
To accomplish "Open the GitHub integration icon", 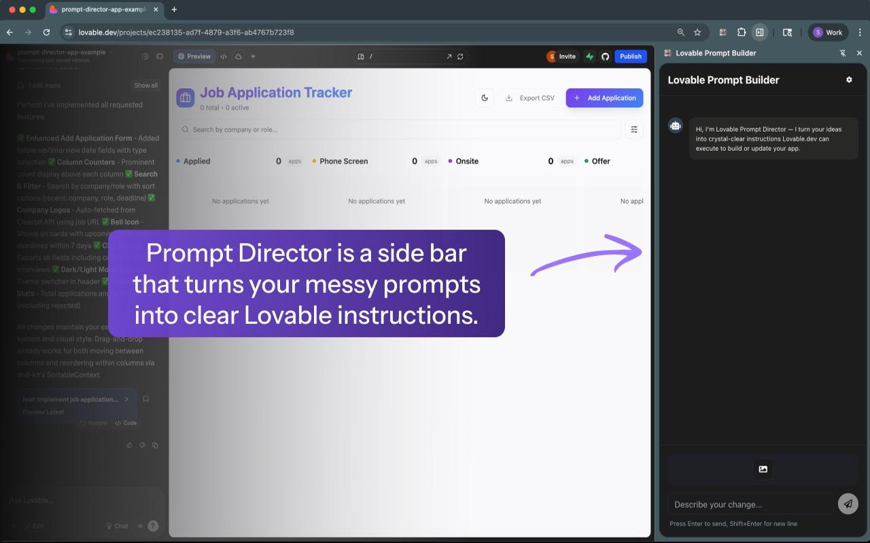I will click(605, 56).
